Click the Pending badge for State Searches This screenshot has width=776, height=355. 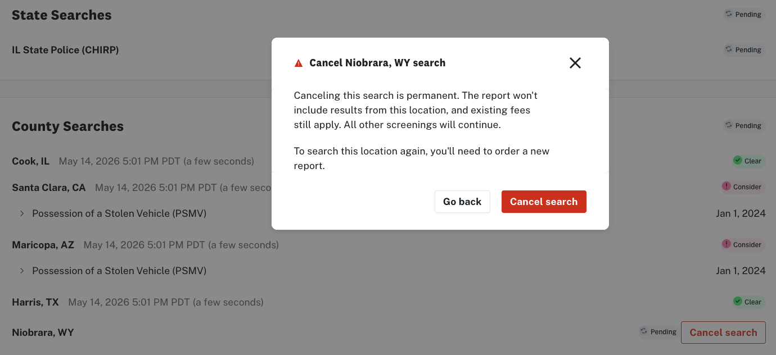coord(744,15)
